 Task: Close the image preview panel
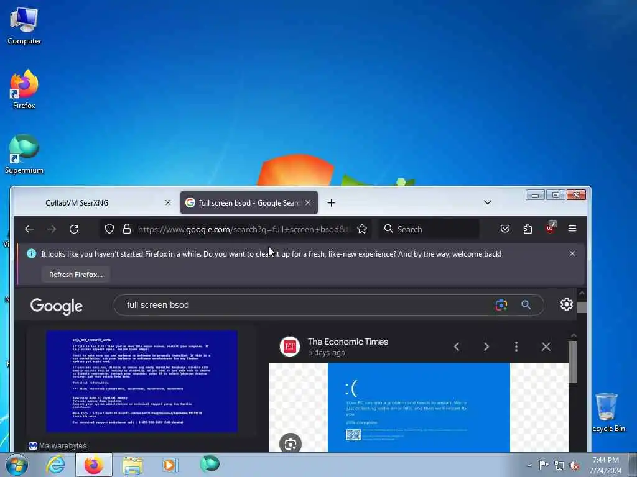click(x=546, y=347)
